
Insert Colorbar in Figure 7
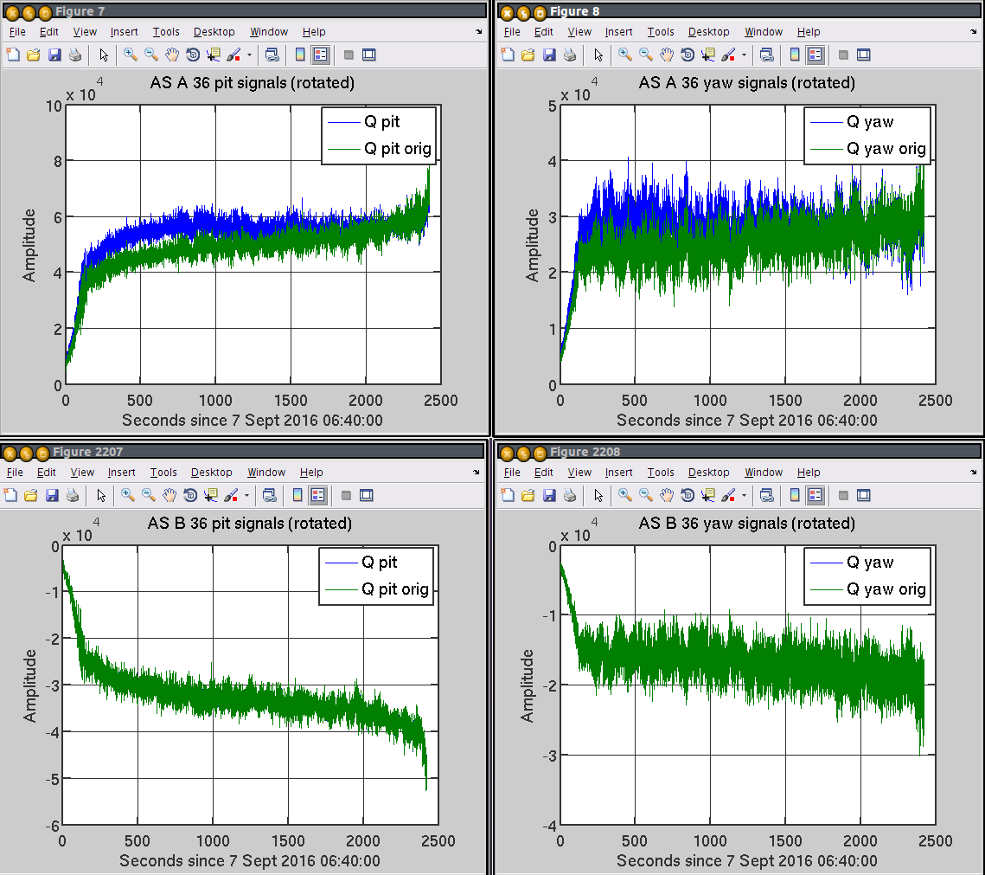[300, 55]
